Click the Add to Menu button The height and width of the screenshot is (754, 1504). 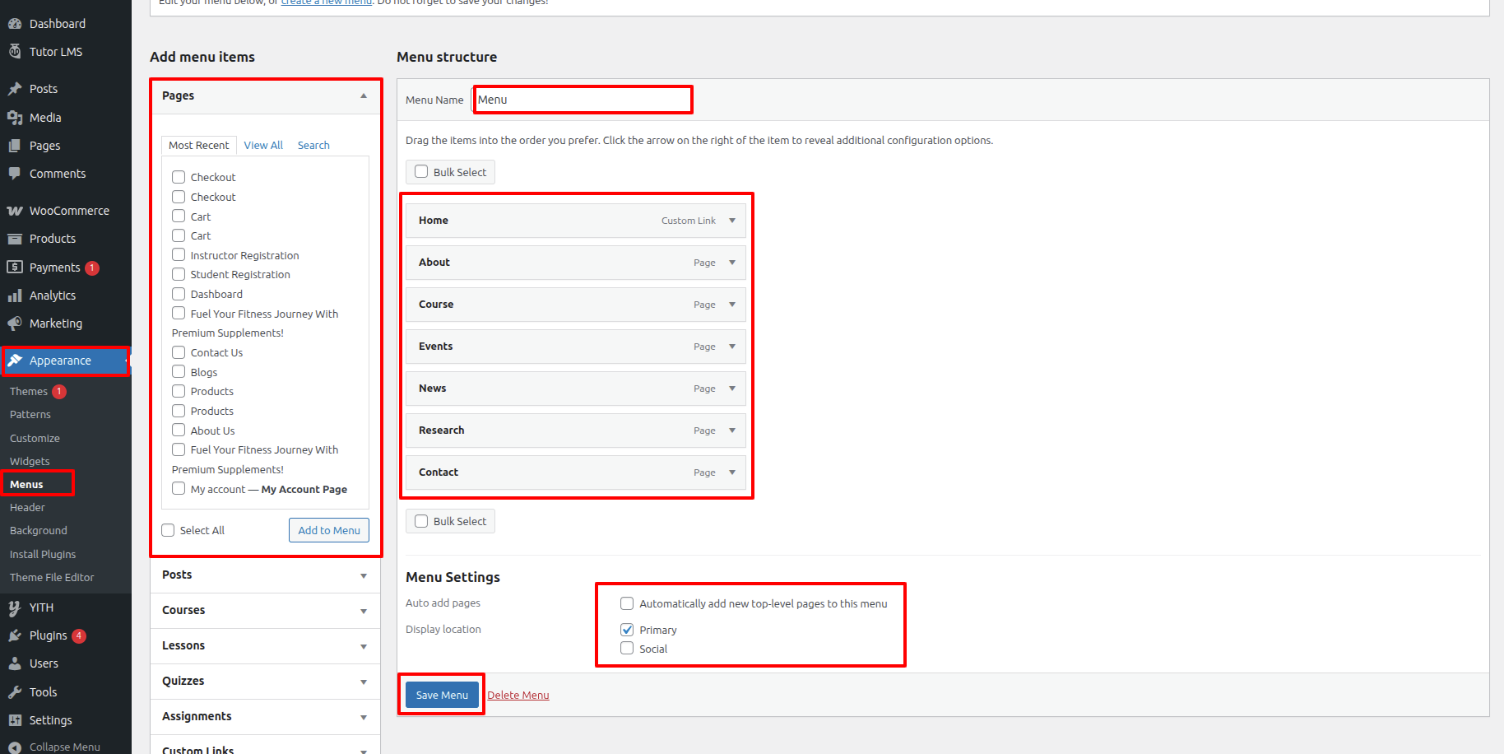click(329, 530)
